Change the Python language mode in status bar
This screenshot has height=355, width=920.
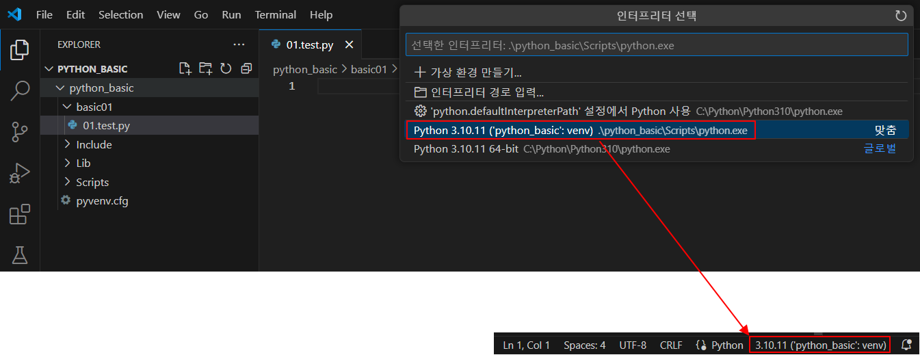point(727,345)
